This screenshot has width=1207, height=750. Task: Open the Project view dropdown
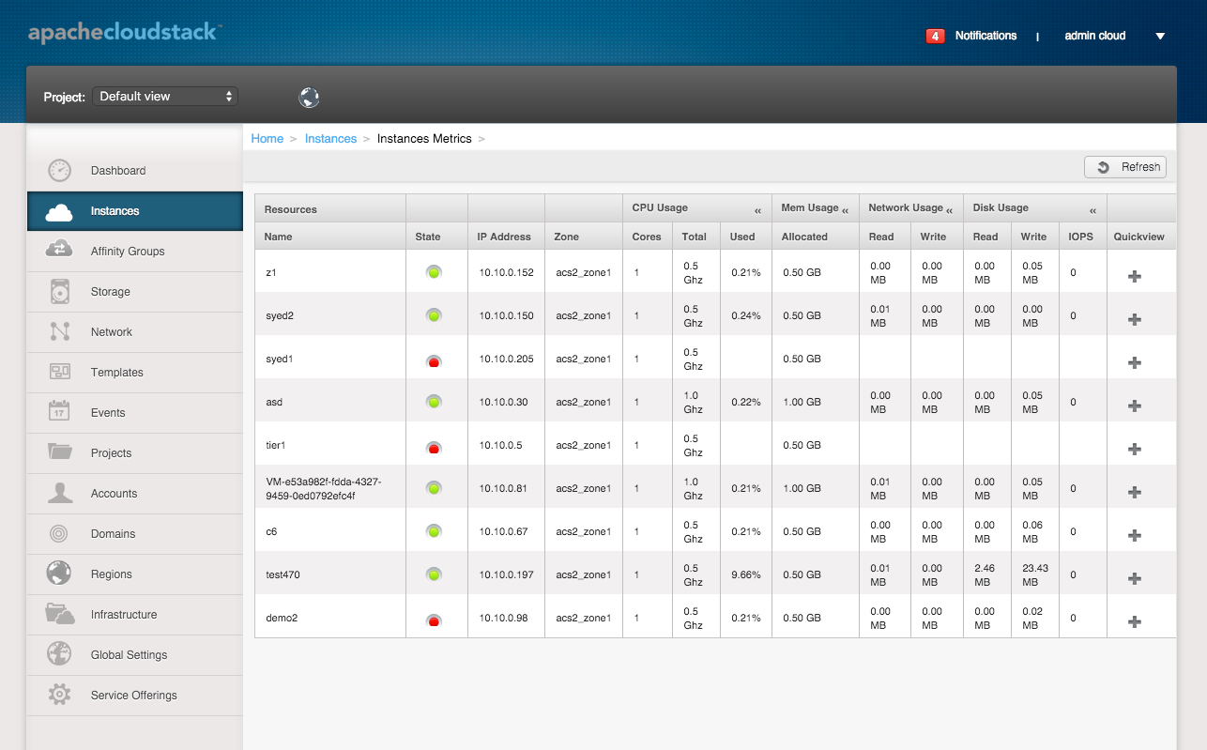point(165,96)
